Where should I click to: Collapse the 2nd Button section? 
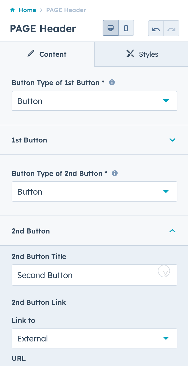[172, 231]
